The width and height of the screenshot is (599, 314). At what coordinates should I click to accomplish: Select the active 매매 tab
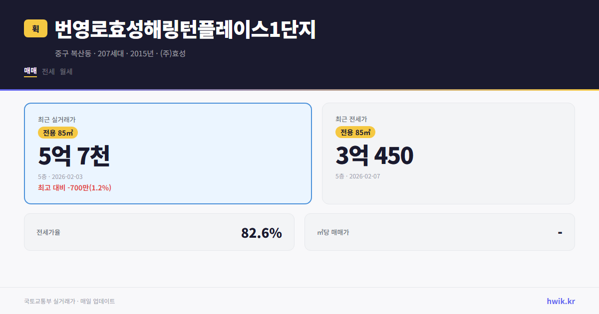coord(29,72)
